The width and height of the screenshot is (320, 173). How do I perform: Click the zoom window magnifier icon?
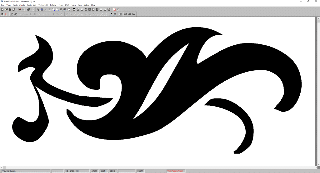tap(61, 9)
